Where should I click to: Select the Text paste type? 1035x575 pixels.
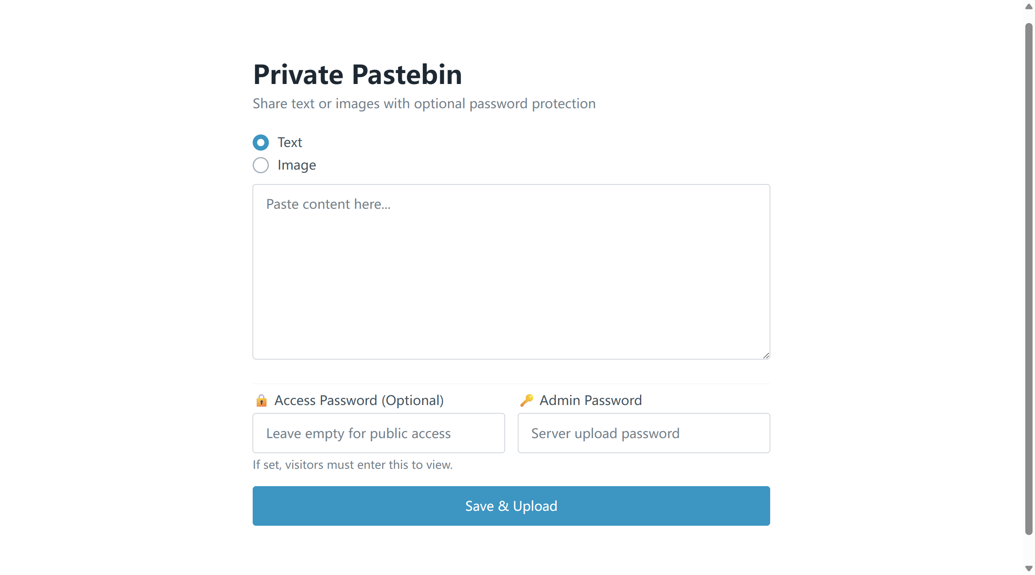261,142
